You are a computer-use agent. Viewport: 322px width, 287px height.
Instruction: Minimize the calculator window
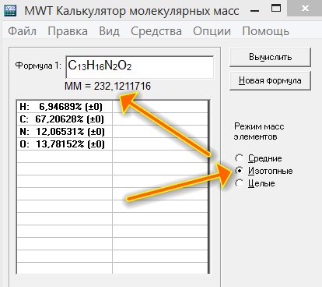pyautogui.click(x=255, y=11)
